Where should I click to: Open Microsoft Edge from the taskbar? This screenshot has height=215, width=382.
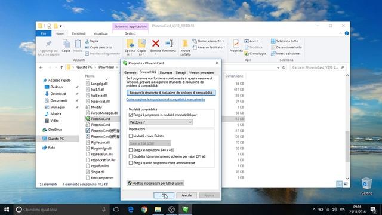point(131,210)
